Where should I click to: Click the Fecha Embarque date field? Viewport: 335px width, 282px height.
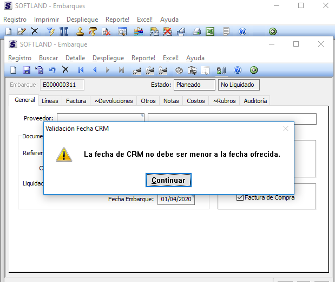176,199
